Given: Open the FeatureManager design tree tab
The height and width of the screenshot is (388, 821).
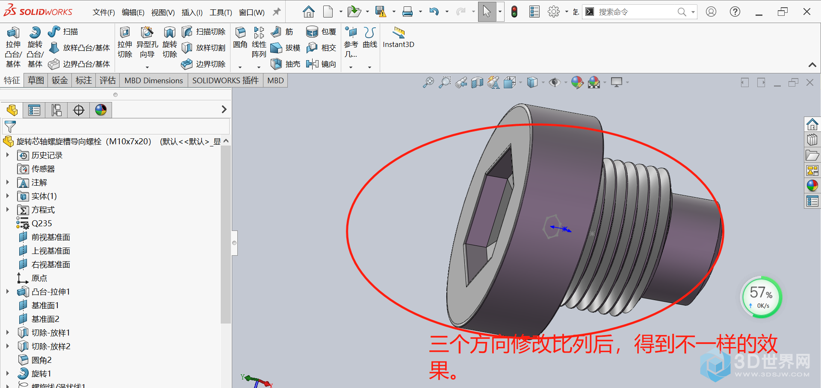Looking at the screenshot, I should [x=12, y=110].
